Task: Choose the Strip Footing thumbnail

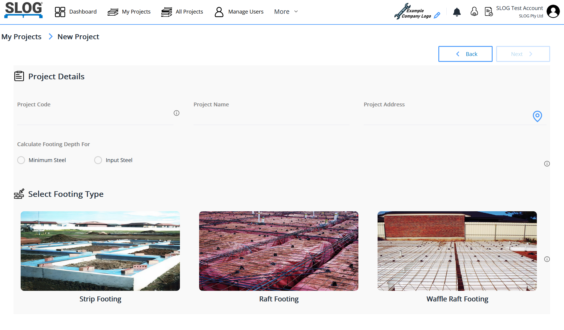Action: [x=100, y=251]
